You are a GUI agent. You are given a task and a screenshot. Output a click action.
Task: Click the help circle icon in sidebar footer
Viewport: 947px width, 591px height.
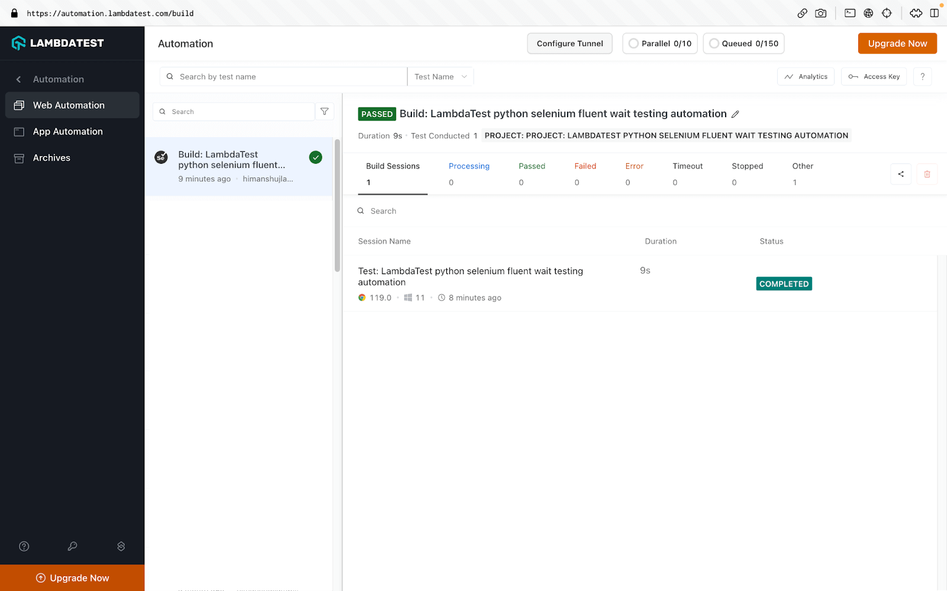[24, 546]
